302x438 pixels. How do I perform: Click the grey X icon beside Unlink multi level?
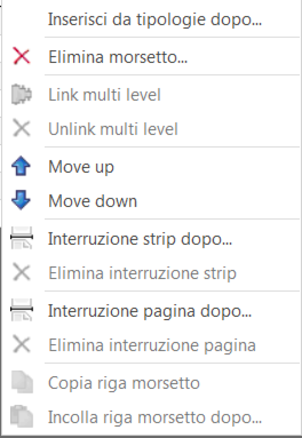click(x=22, y=129)
